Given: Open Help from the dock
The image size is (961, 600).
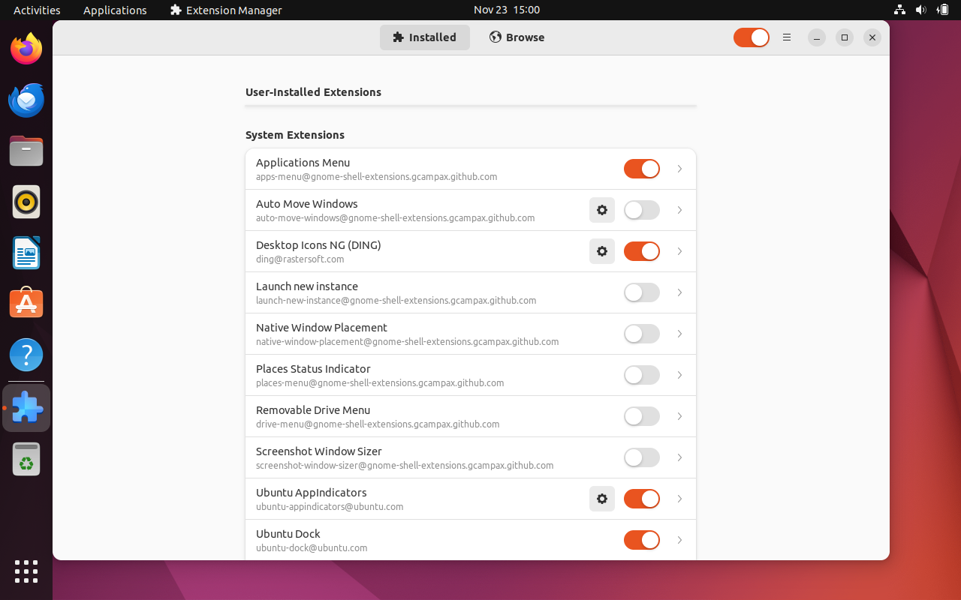Looking at the screenshot, I should [x=26, y=355].
